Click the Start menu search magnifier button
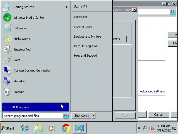Viewport: 178px width, 134px height. [66, 116]
